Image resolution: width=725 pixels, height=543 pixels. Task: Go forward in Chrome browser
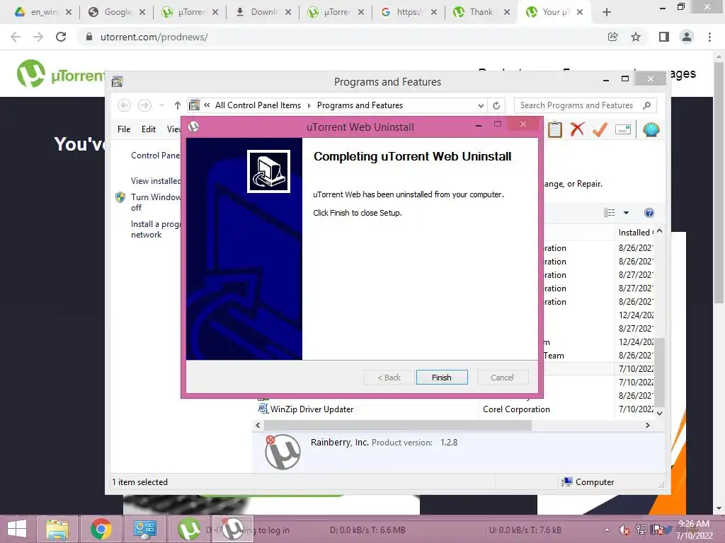point(38,37)
